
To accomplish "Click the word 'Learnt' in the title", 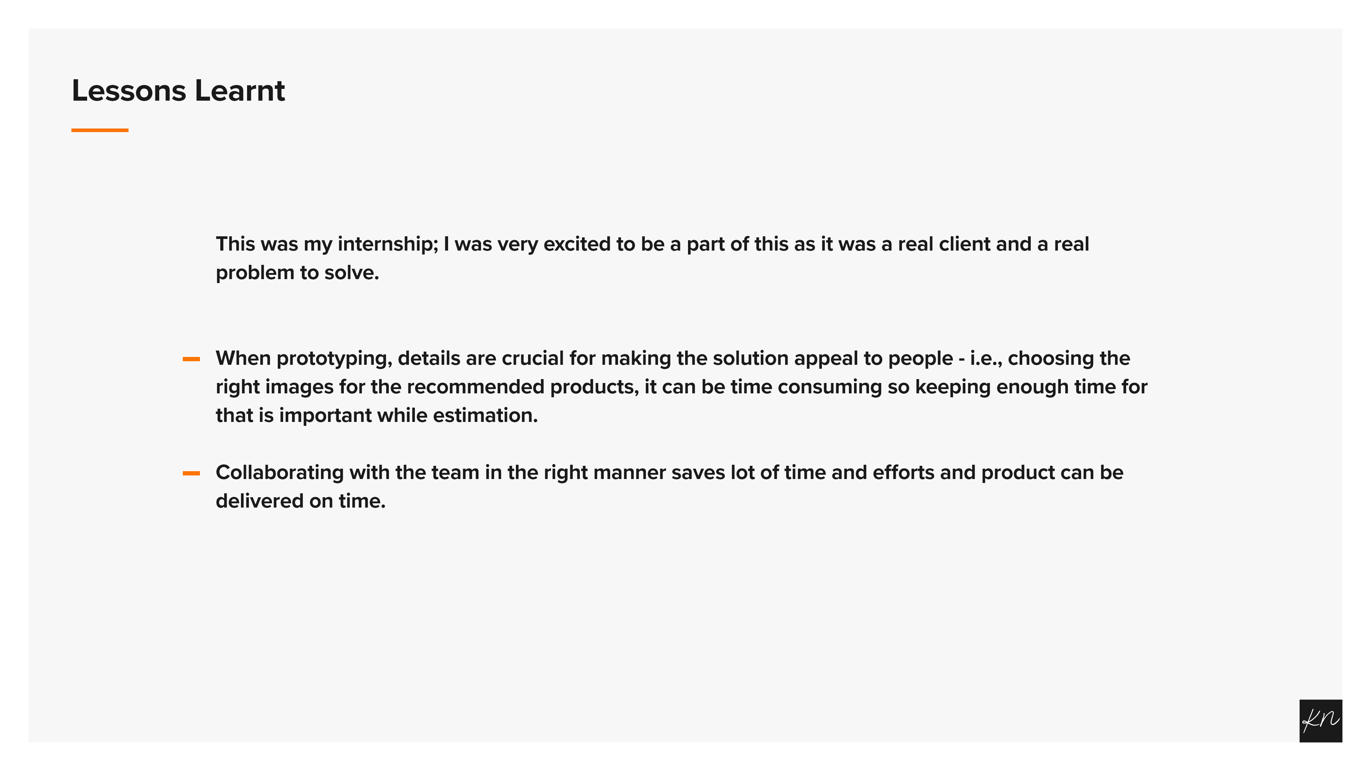I will (240, 90).
